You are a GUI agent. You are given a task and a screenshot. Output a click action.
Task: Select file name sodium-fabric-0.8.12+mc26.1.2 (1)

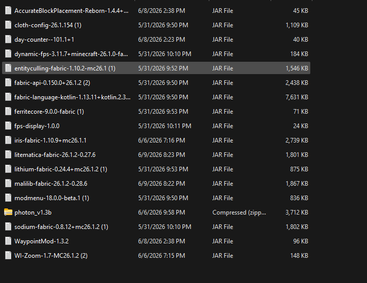point(61,227)
